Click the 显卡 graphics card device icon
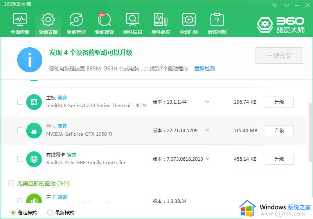Image resolution: width=313 pixels, height=219 pixels. point(34,131)
